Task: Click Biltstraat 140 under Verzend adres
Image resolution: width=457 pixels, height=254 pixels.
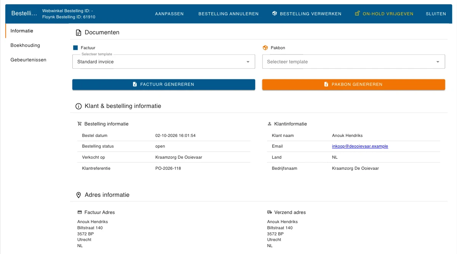Action: (x=280, y=228)
